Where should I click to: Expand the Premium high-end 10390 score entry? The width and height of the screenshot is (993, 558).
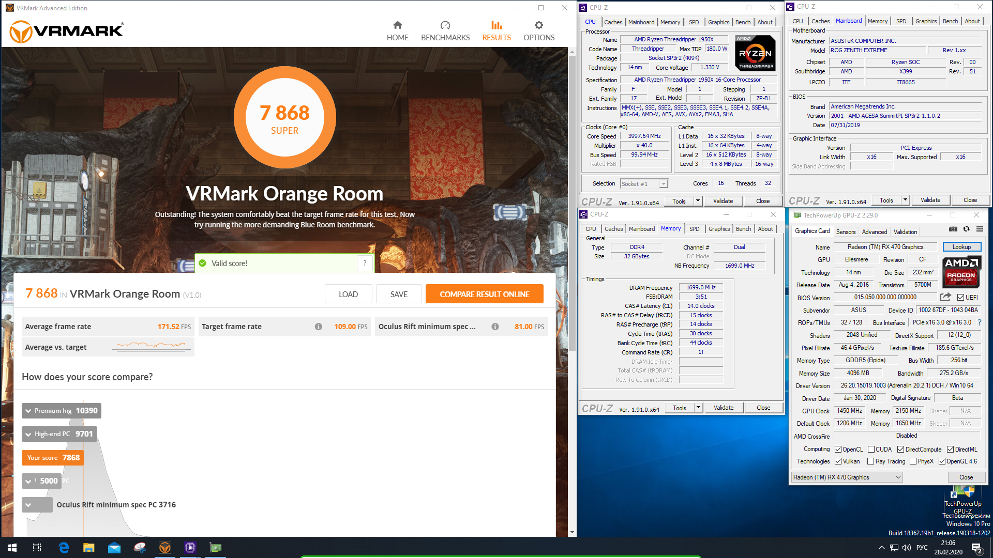(x=62, y=411)
